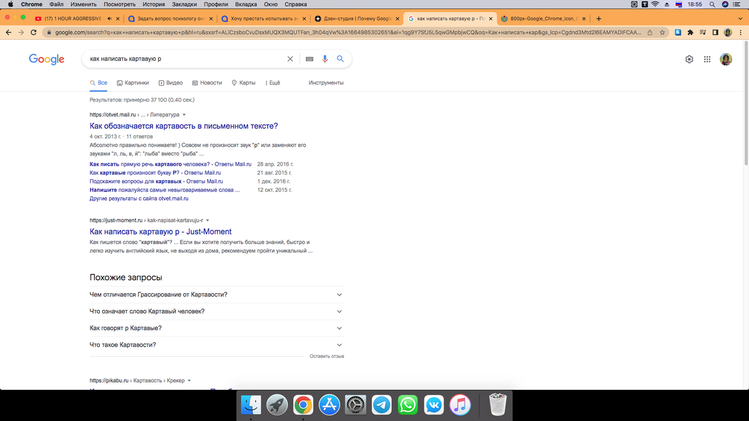Start voice search with the microphone icon

pos(325,59)
